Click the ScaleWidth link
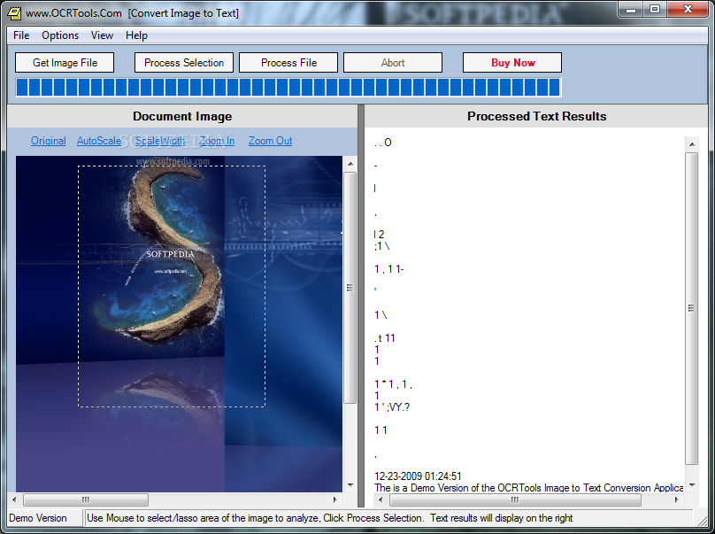Image resolution: width=715 pixels, height=534 pixels. click(160, 141)
